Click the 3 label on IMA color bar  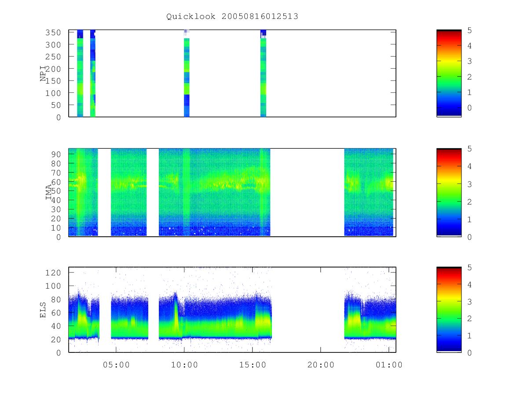469,184
